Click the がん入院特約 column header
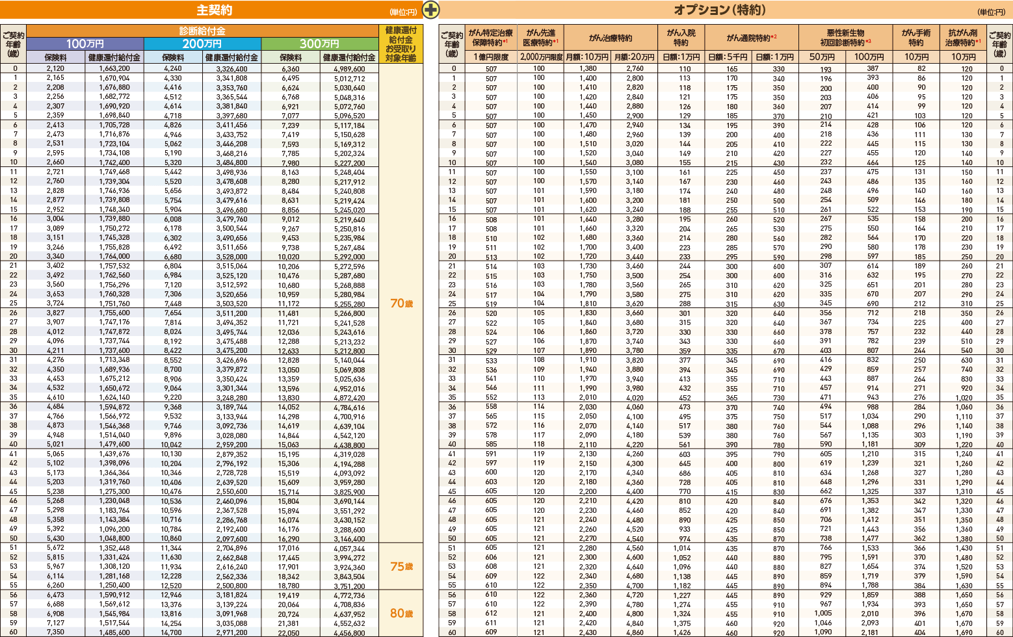Screen dimensions: 1013x637 pos(681,38)
